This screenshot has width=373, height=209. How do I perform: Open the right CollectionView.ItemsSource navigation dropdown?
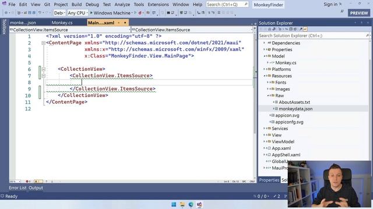(192, 30)
